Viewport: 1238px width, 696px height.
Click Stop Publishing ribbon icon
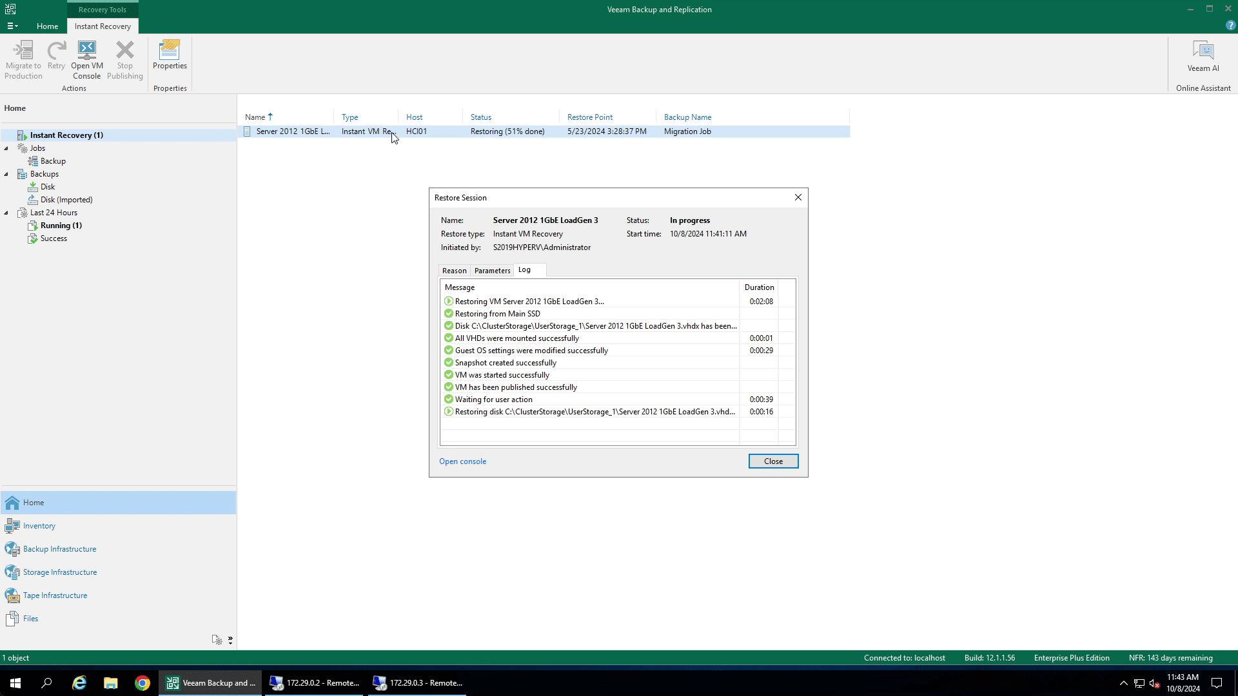(125, 60)
